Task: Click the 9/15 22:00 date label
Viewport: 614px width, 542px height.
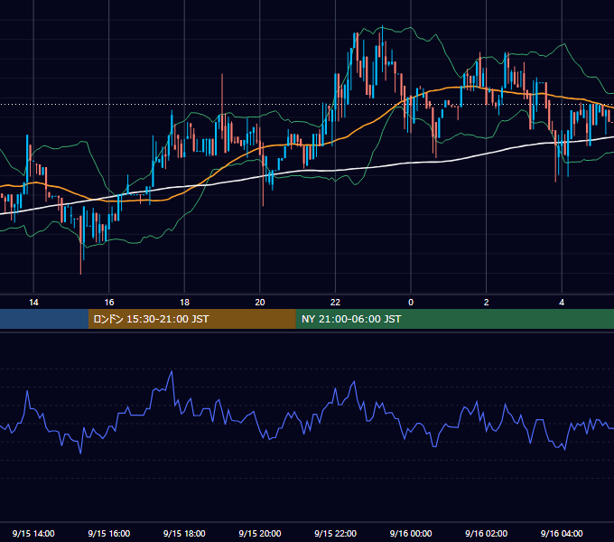Action: click(x=335, y=533)
